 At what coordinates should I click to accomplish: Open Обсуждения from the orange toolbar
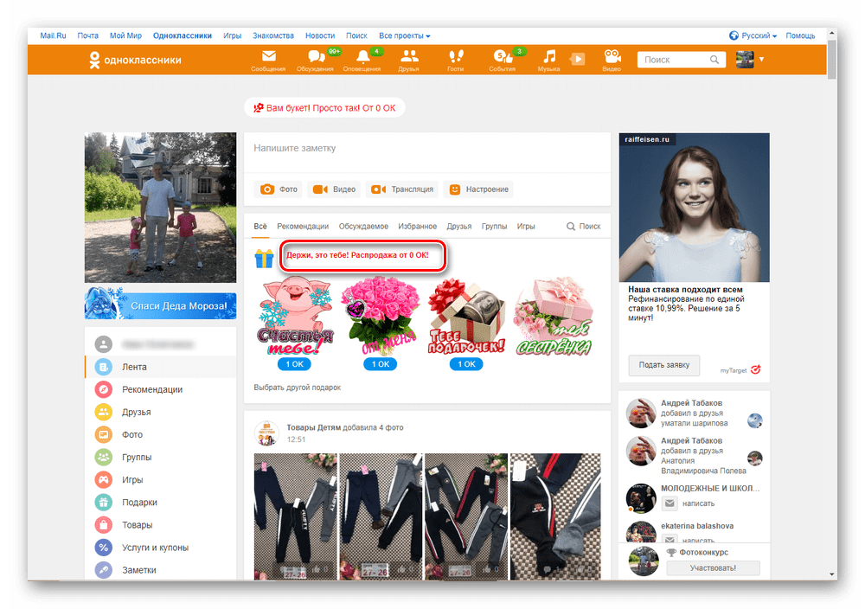[314, 59]
